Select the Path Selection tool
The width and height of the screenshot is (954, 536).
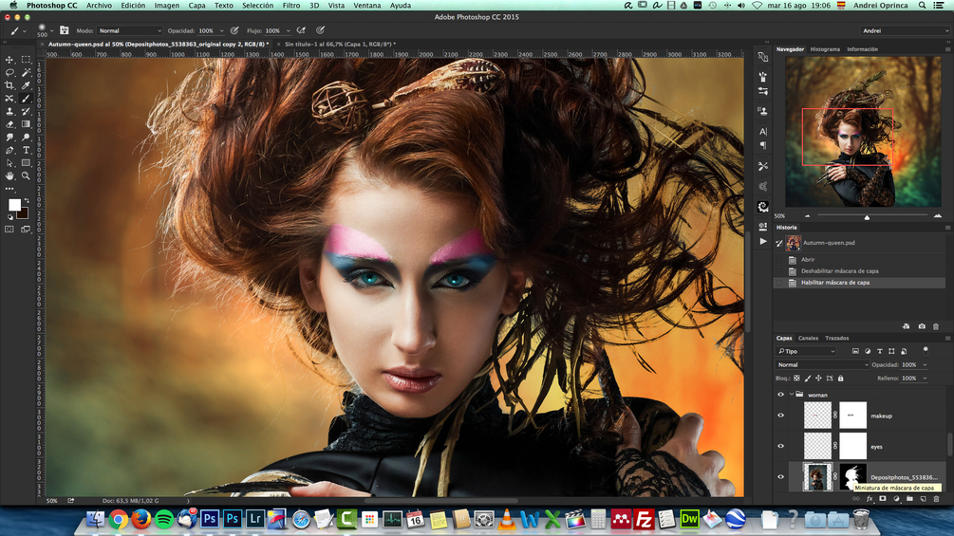9,163
